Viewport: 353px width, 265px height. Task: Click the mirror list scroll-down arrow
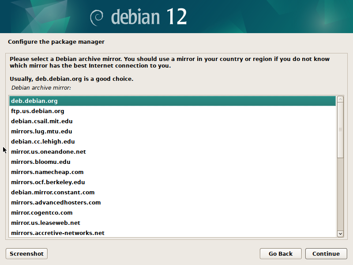pyautogui.click(x=340, y=234)
